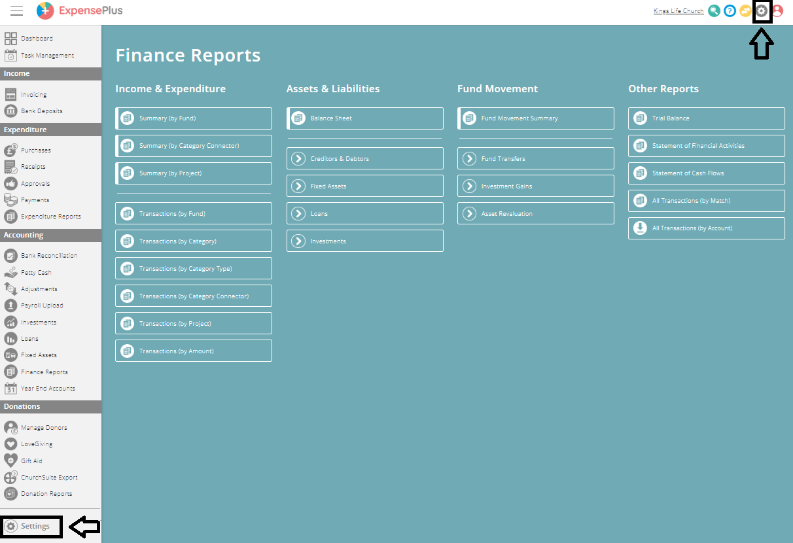Download All Transactions (by Account)
Image resolution: width=793 pixels, height=543 pixels.
[x=706, y=228]
